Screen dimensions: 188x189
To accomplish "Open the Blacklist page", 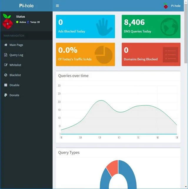I will pos(15,75).
